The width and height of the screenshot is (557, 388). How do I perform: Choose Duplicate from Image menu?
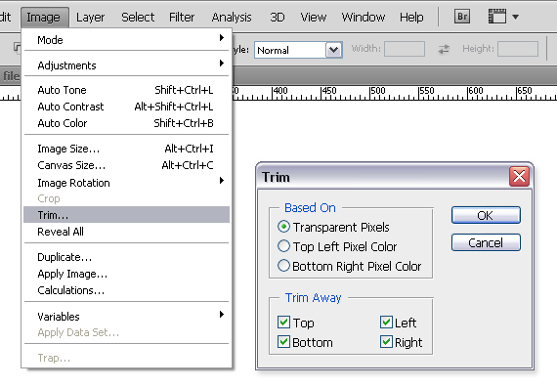click(x=126, y=257)
